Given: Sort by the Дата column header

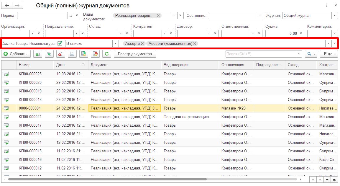Looking at the screenshot, I should point(71,65).
